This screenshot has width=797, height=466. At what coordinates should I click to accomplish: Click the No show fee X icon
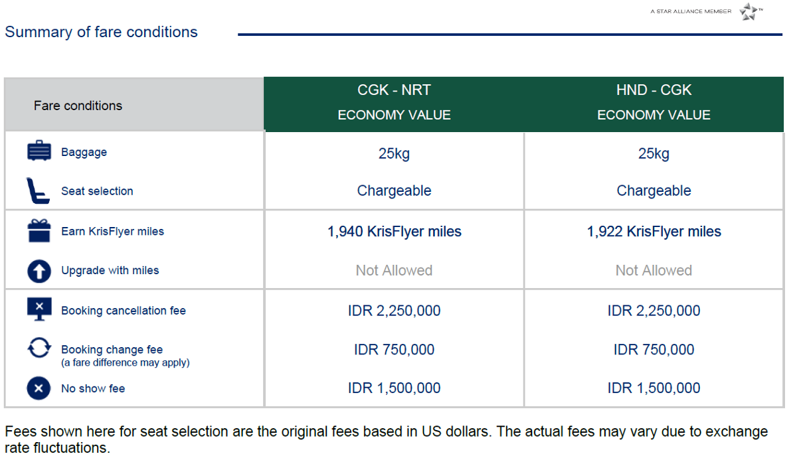[x=39, y=388]
